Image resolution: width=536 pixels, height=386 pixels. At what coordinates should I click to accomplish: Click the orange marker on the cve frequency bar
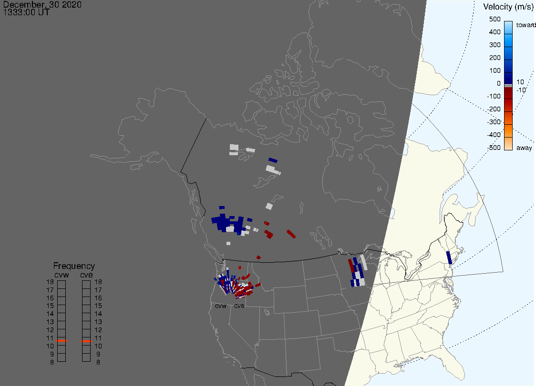point(86,341)
